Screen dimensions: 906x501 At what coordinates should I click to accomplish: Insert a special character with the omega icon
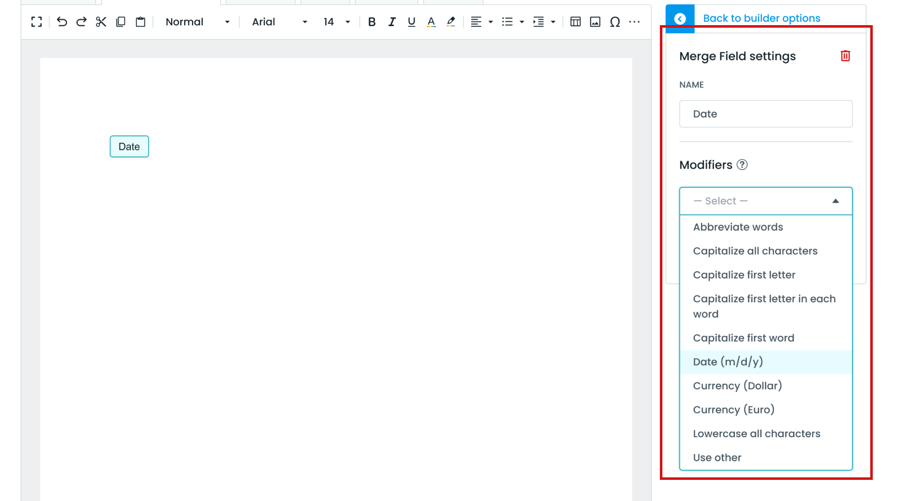615,22
